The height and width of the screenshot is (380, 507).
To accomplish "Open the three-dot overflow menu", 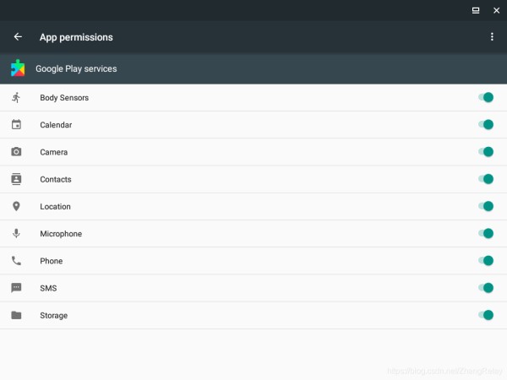I will (x=492, y=37).
